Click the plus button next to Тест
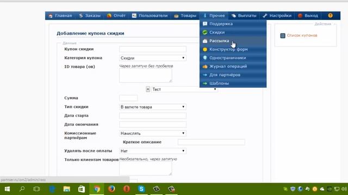This screenshot has height=195, width=348. pos(148,89)
